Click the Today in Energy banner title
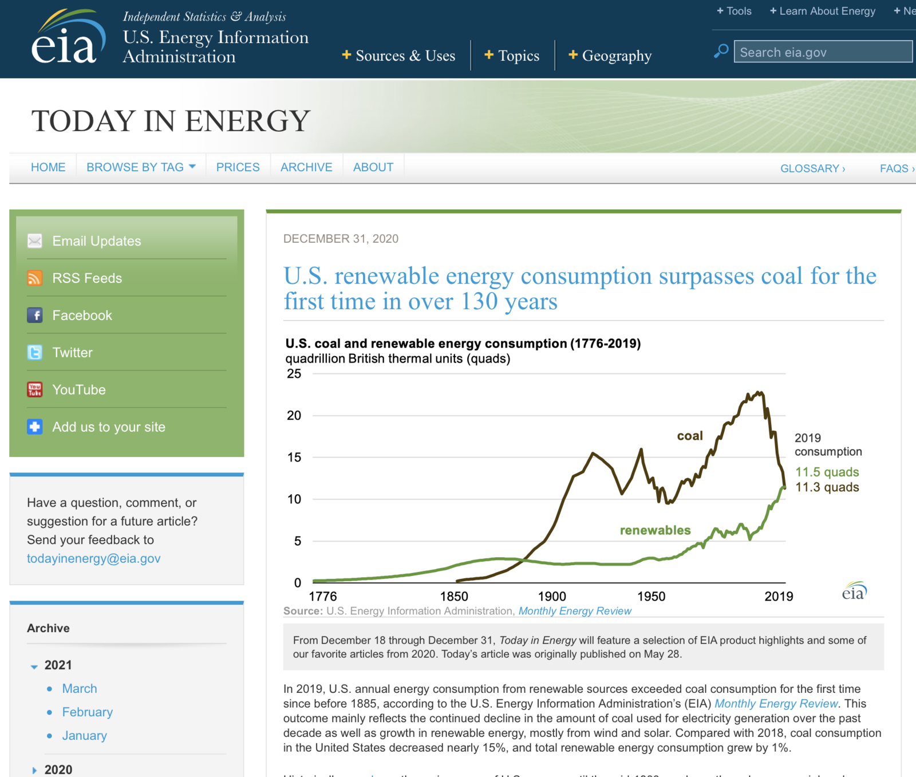 coord(171,121)
